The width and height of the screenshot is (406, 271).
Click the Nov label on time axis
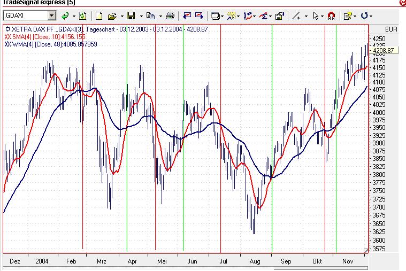pyautogui.click(x=348, y=261)
